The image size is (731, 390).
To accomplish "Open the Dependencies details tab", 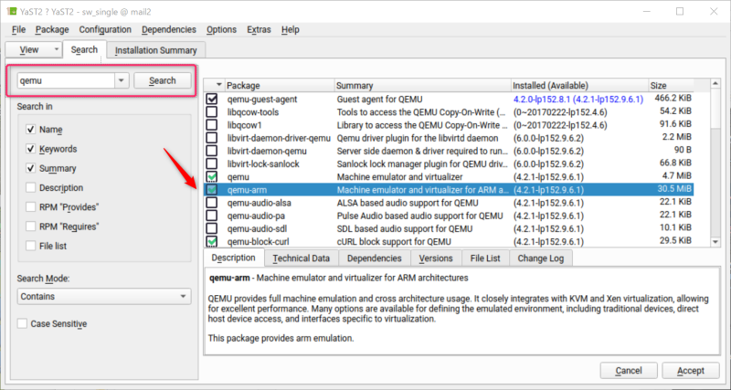I will [375, 258].
